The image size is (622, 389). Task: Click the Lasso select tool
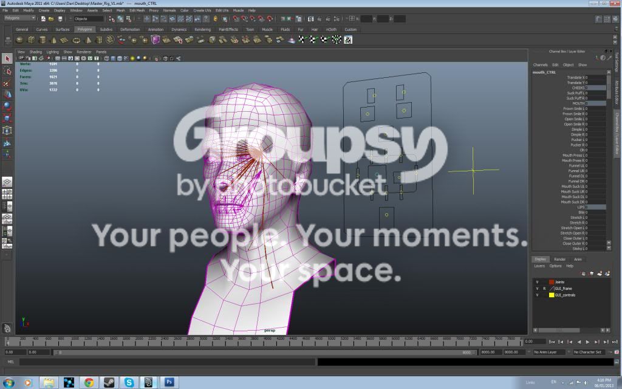[x=7, y=71]
